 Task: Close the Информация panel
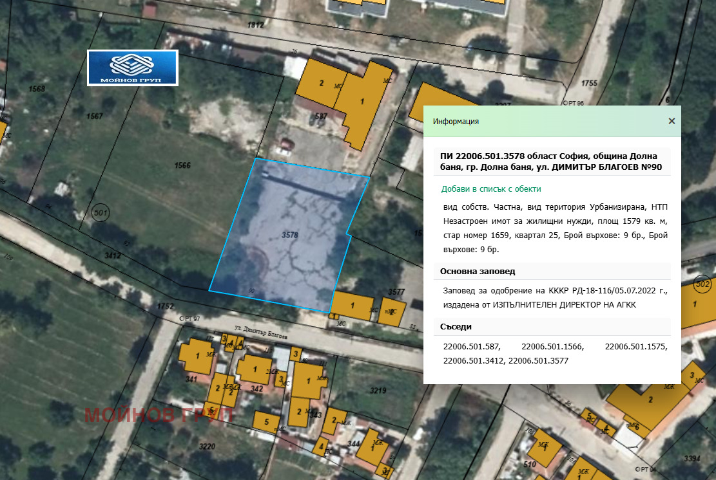pos(671,121)
